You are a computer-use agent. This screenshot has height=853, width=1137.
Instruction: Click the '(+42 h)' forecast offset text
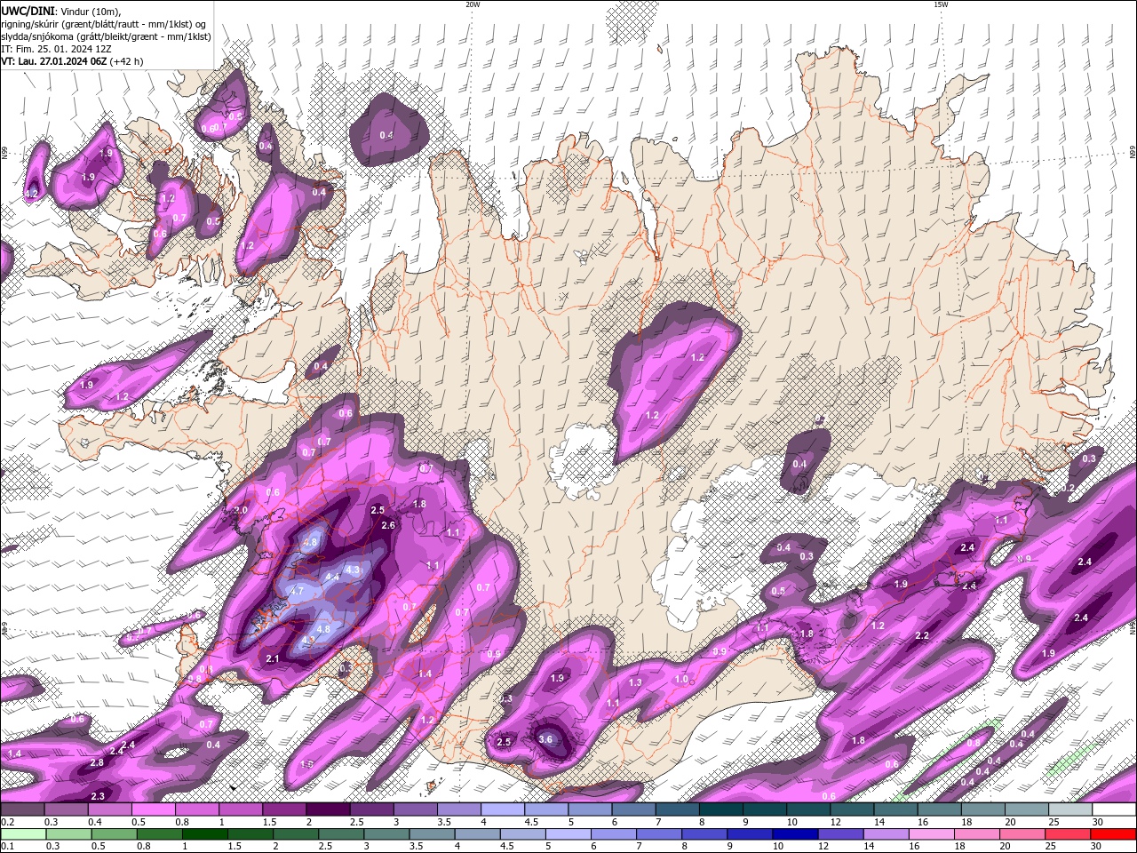coord(127,61)
